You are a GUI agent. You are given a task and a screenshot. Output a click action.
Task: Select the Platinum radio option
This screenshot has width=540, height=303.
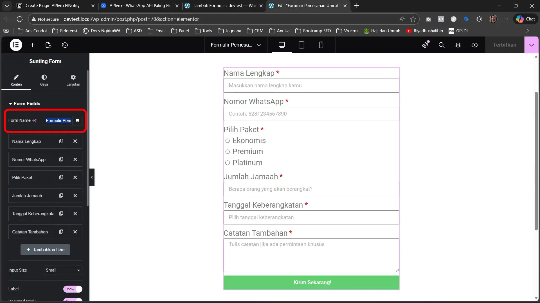point(228,163)
